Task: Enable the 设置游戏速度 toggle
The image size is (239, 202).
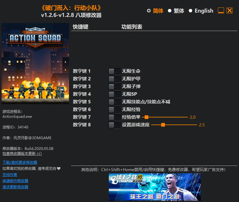Action: coord(114,125)
